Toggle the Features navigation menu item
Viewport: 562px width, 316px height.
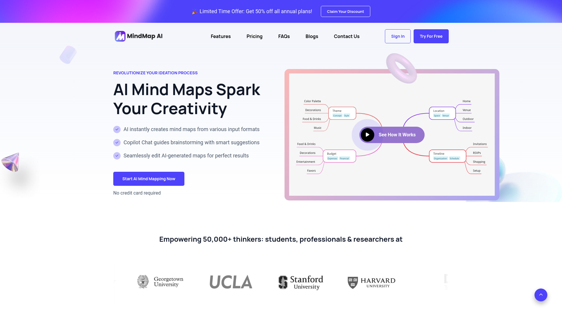click(220, 36)
